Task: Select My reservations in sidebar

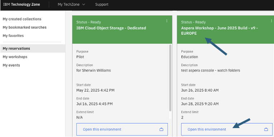Action: [33, 48]
